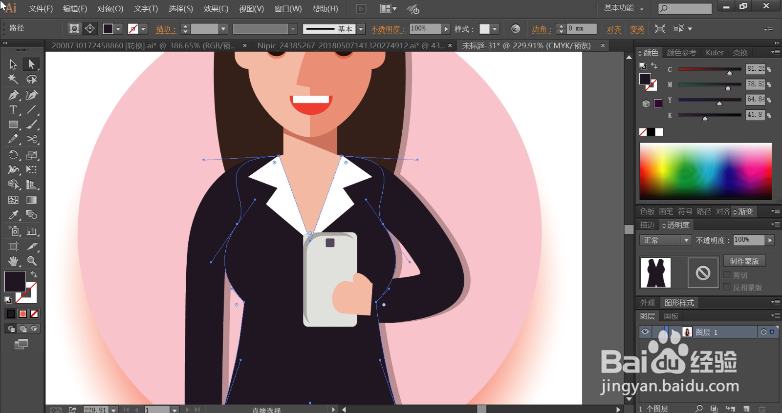The width and height of the screenshot is (782, 413).
Task: Select the Selection tool (black arrow)
Action: tap(13, 64)
